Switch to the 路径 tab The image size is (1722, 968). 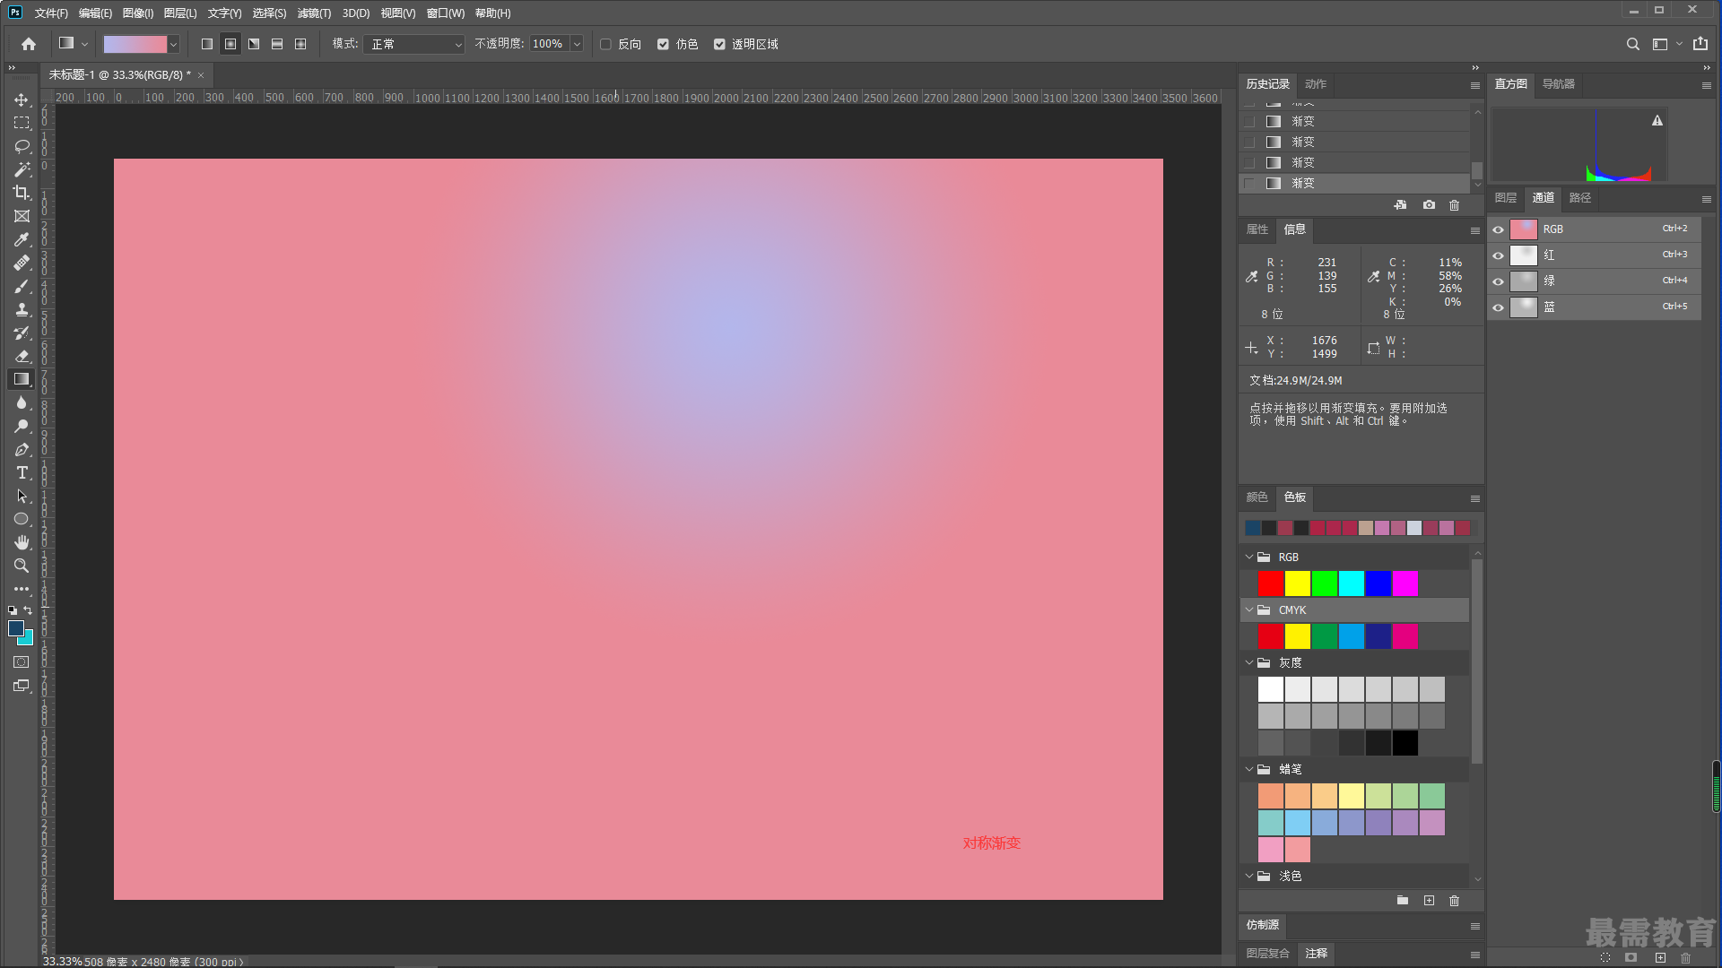coord(1580,198)
